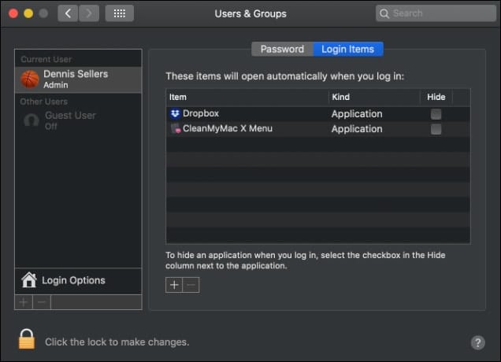
Task: Toggle Hide checkbox for CleanMyMac X Menu
Action: [x=436, y=129]
